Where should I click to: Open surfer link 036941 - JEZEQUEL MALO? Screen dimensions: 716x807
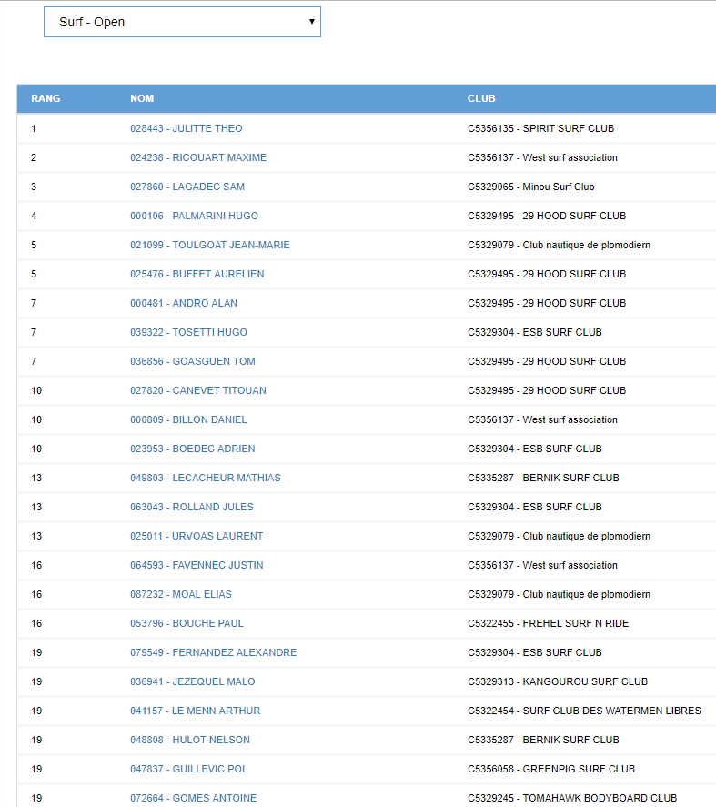coord(193,681)
